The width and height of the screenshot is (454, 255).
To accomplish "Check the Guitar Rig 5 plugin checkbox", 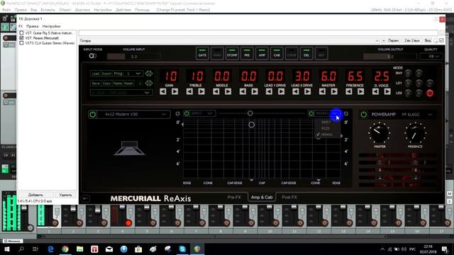I will coord(21,33).
